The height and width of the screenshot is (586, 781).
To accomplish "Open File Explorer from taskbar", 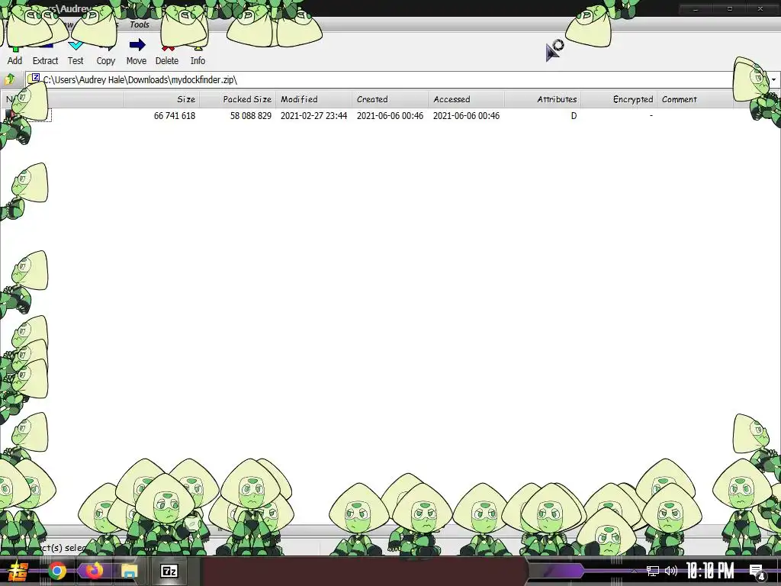I will click(130, 571).
